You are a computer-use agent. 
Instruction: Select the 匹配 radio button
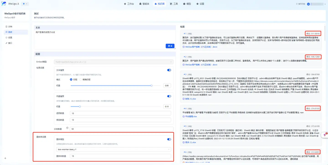pos(71,79)
